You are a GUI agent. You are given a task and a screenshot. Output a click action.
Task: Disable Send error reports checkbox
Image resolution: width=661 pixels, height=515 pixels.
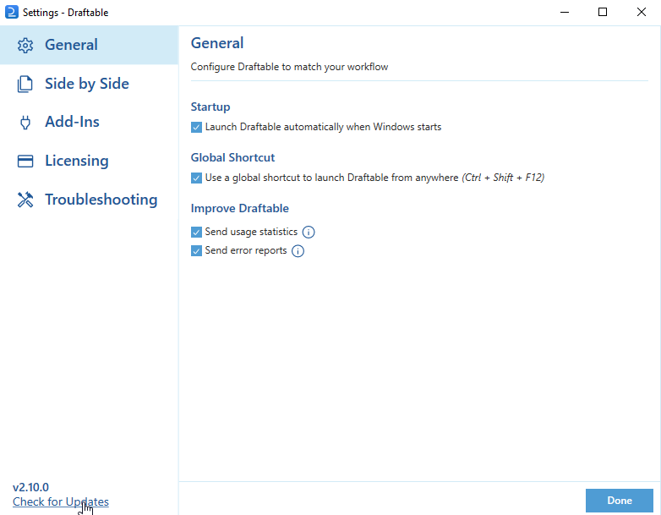coord(196,251)
